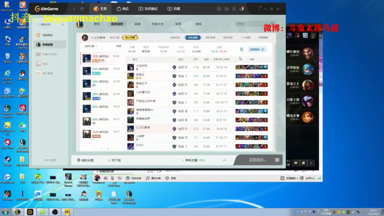Click the 刀锋之影 champion portrait
The image size is (384, 216).
coord(308,101)
